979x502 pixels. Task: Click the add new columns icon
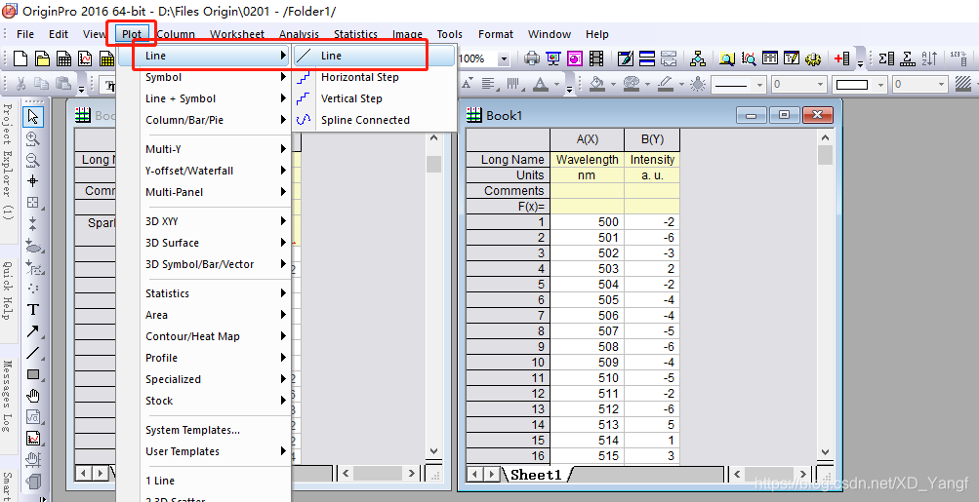842,58
